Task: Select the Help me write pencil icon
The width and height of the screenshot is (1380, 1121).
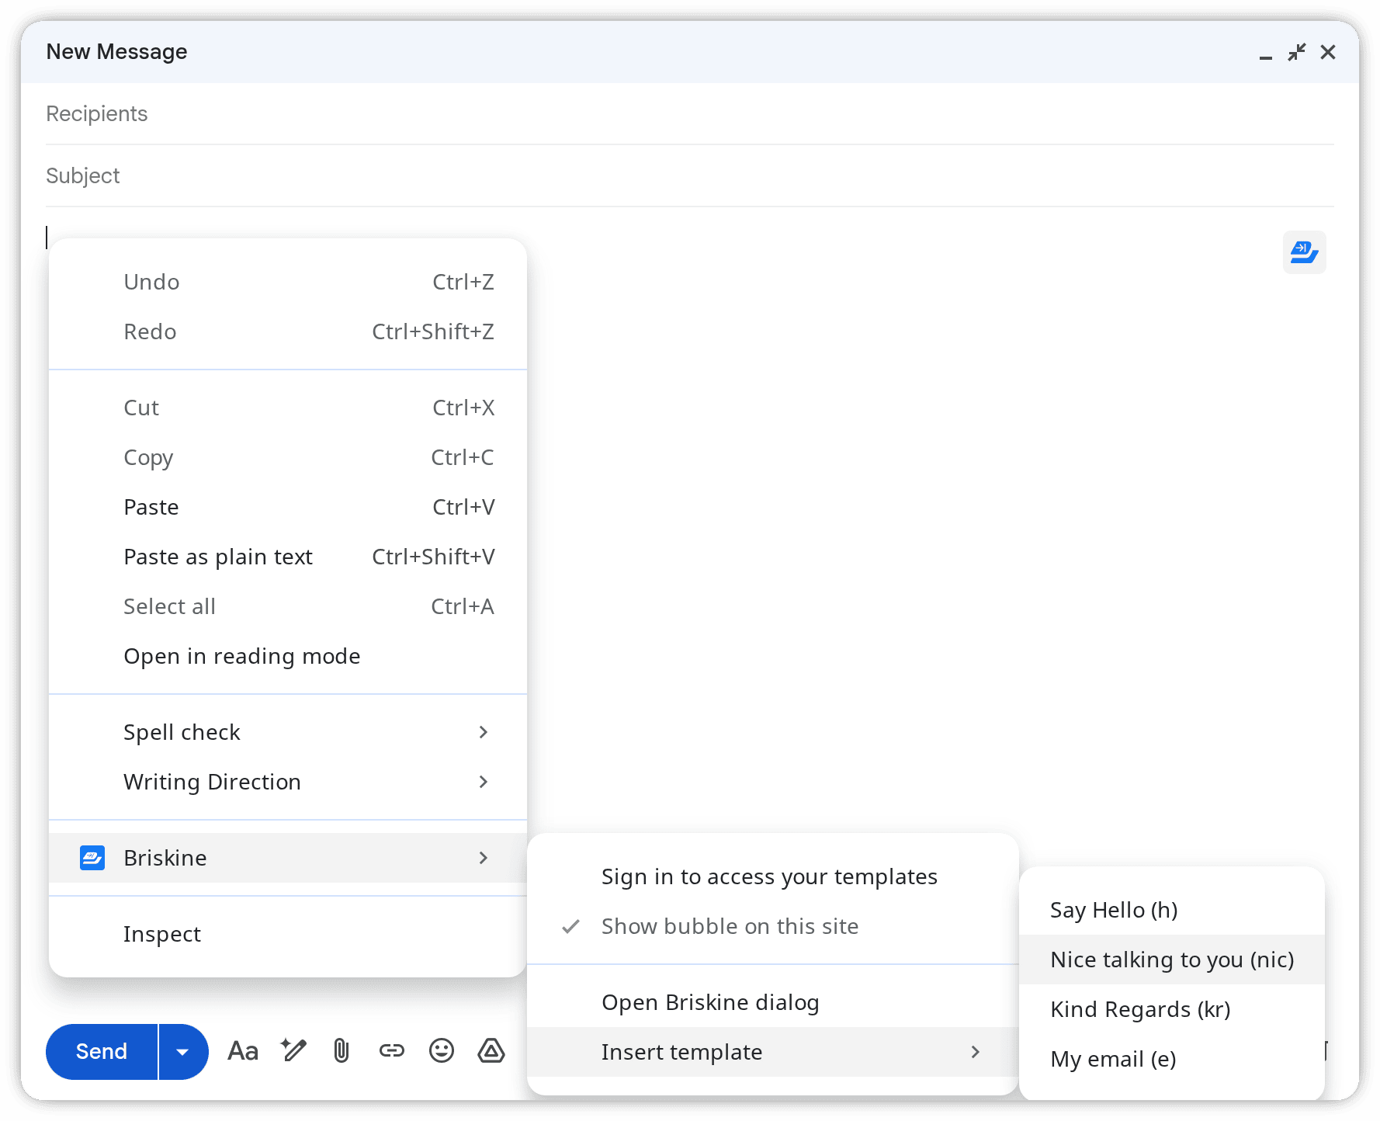Action: click(x=293, y=1051)
